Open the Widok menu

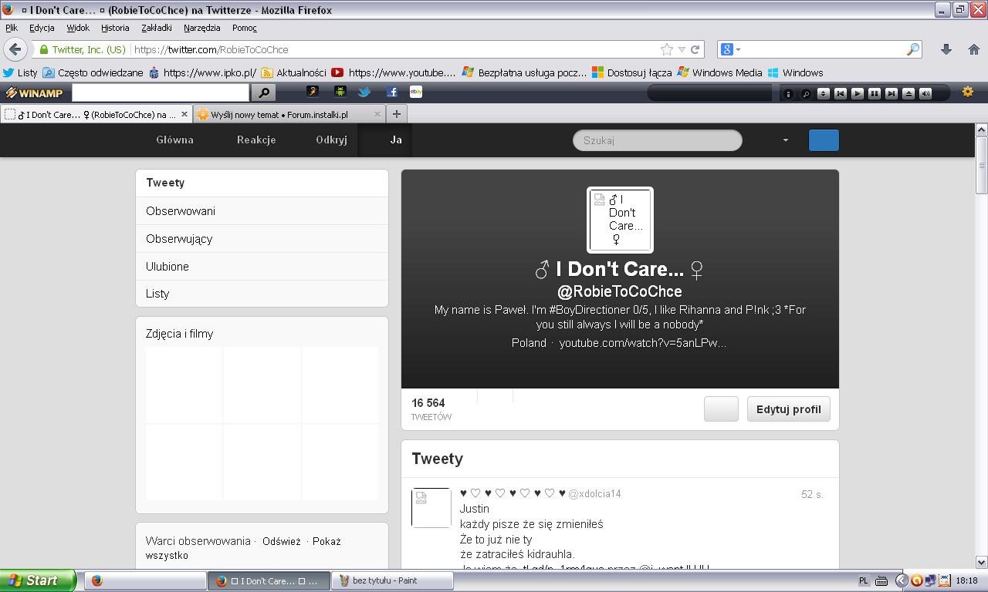tap(78, 28)
